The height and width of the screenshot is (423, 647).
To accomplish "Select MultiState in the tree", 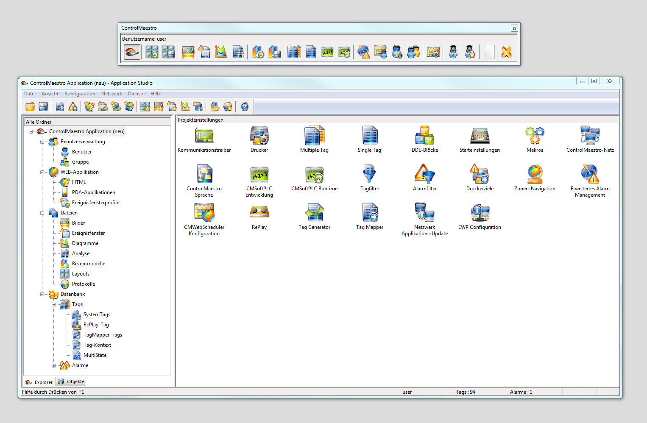I will pyautogui.click(x=95, y=355).
